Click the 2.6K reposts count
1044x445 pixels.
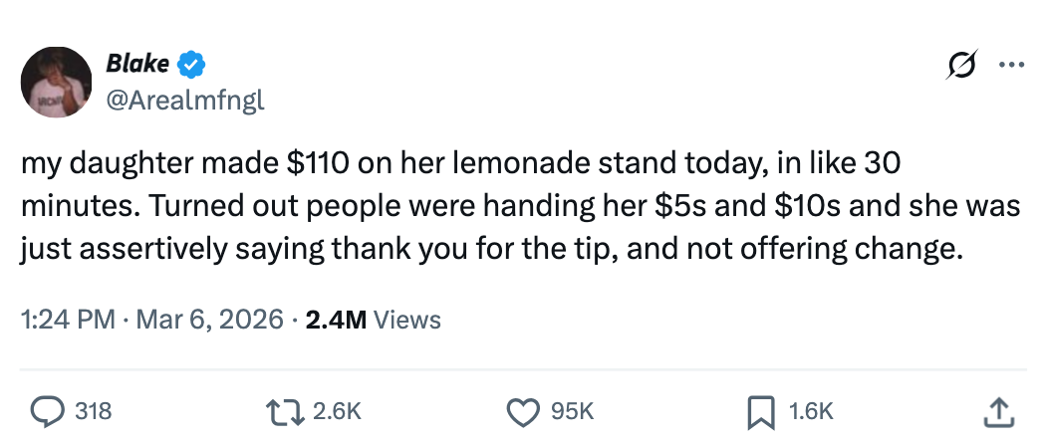point(337,409)
